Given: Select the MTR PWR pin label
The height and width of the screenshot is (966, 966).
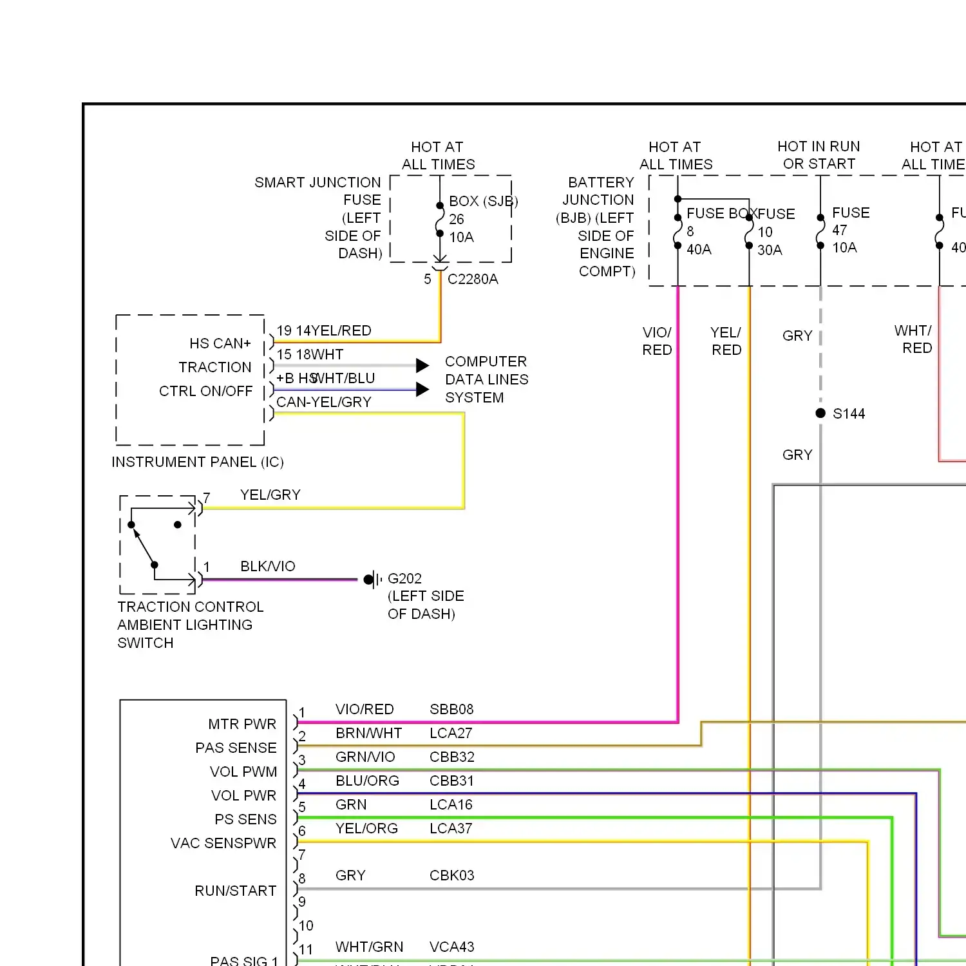Looking at the screenshot, I should 242,724.
